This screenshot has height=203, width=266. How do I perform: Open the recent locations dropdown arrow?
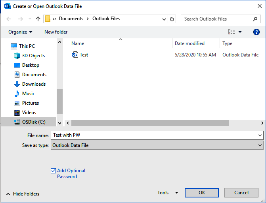click(x=30, y=19)
